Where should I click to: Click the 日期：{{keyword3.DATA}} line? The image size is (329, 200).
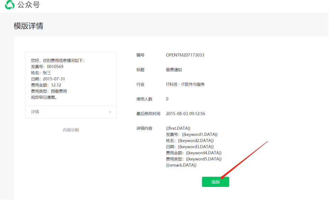point(190,147)
